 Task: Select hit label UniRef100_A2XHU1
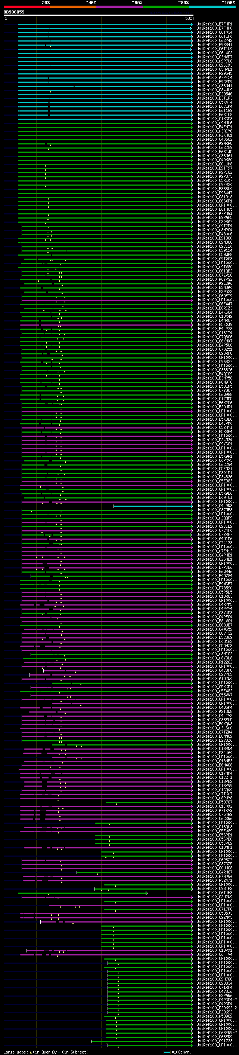[214, 135]
